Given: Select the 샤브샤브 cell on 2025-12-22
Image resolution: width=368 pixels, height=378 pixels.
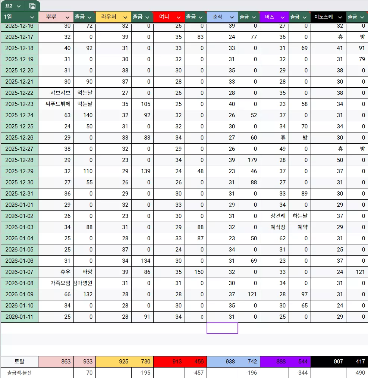Looking at the screenshot, I should (x=56, y=93).
